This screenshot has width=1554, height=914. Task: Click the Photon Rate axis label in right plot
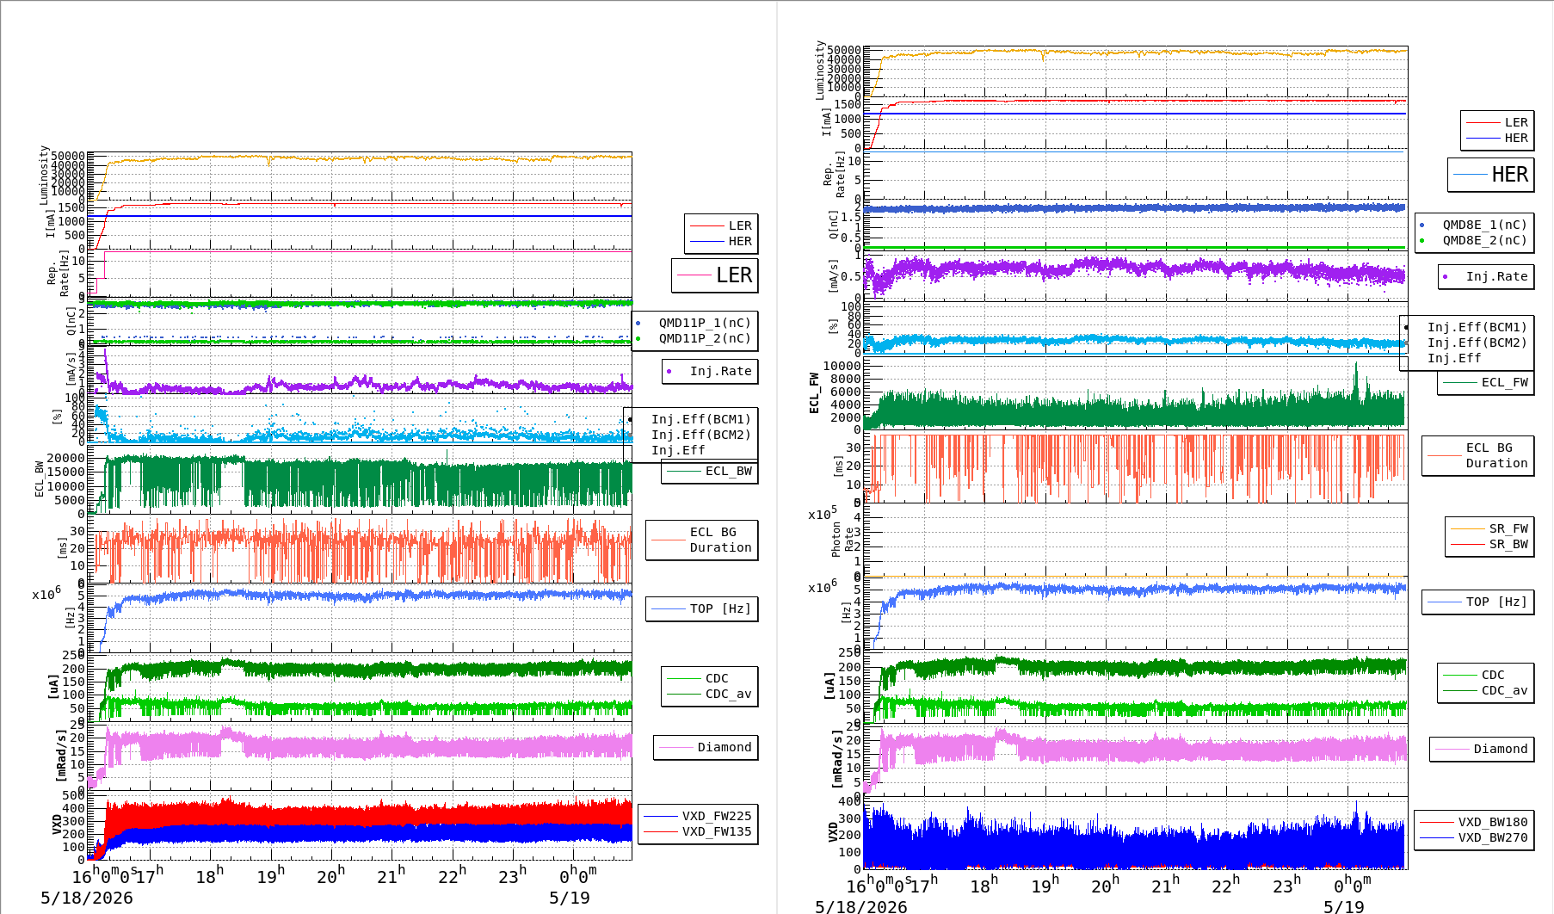click(843, 540)
